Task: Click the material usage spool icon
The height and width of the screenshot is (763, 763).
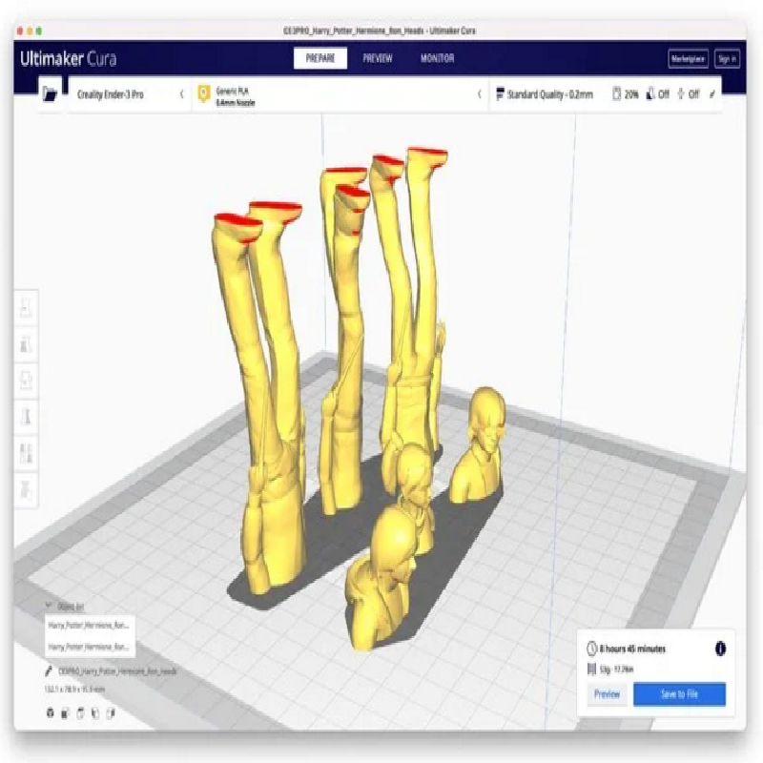Action: [591, 670]
